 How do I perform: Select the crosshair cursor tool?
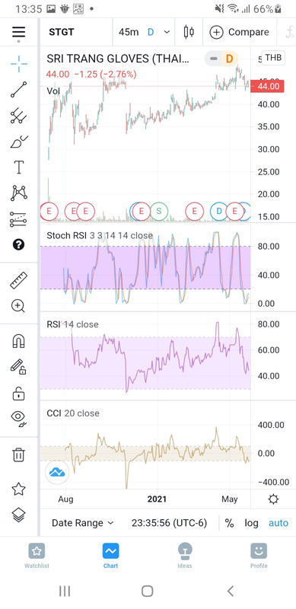point(18,64)
